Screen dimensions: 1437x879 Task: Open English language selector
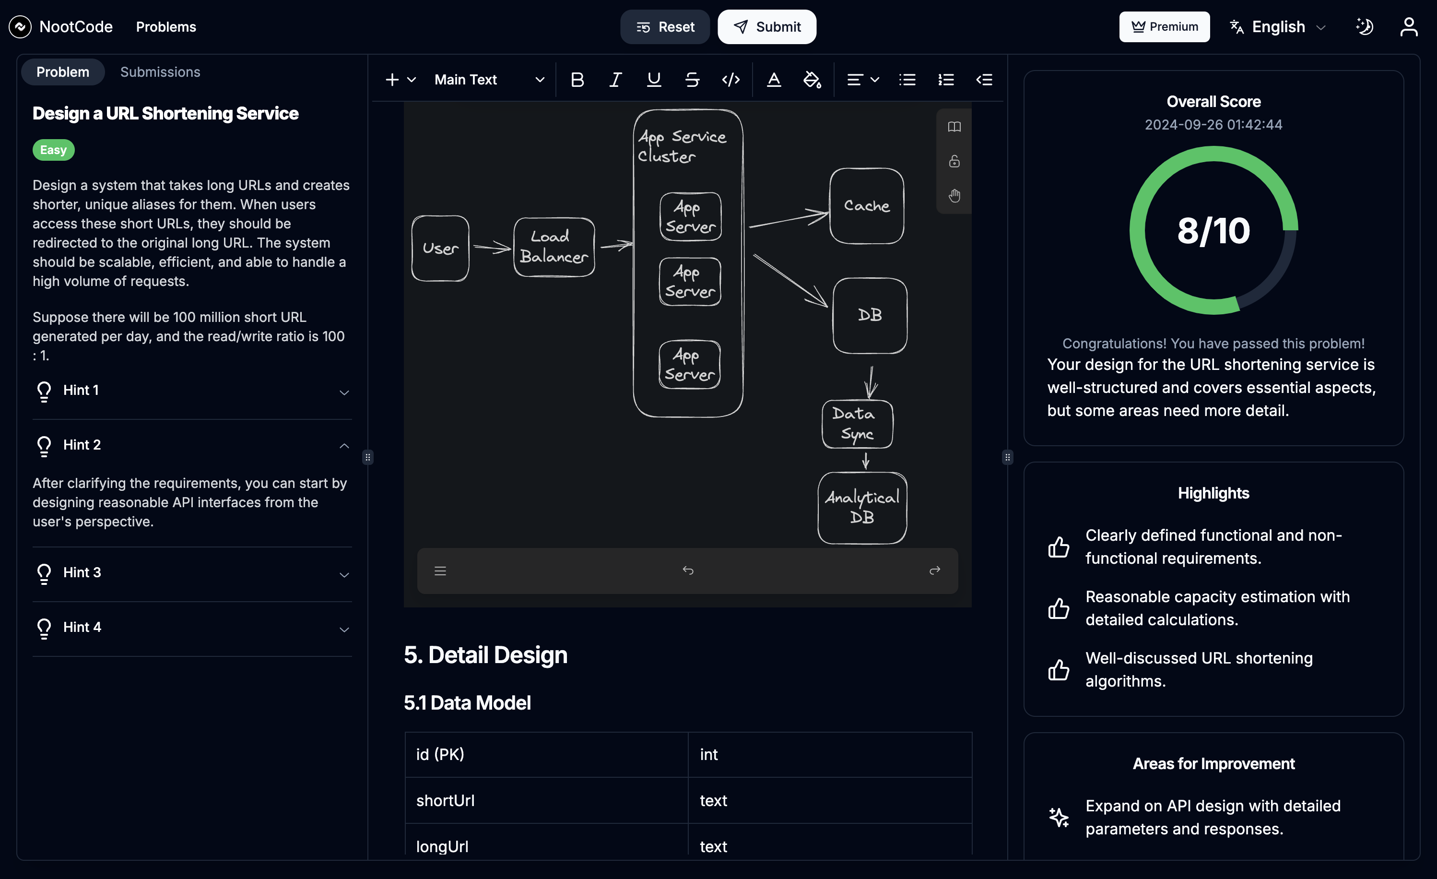pos(1278,27)
